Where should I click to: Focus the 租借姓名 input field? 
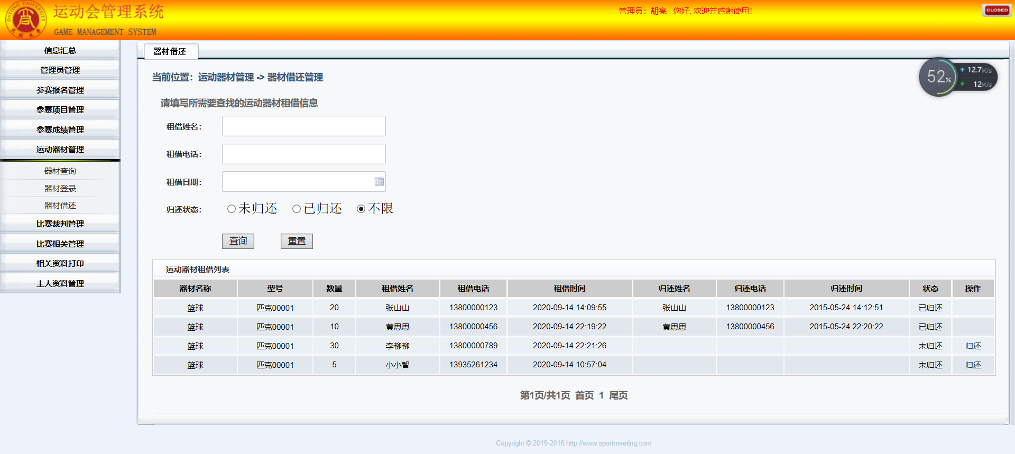pyautogui.click(x=304, y=126)
